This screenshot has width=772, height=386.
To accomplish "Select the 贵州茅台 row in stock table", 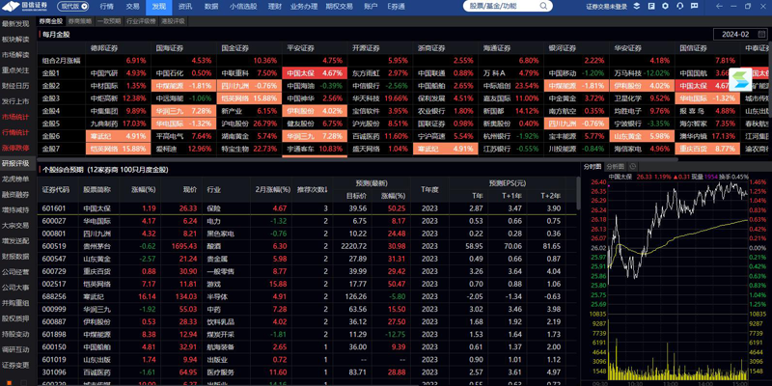I will pos(307,246).
